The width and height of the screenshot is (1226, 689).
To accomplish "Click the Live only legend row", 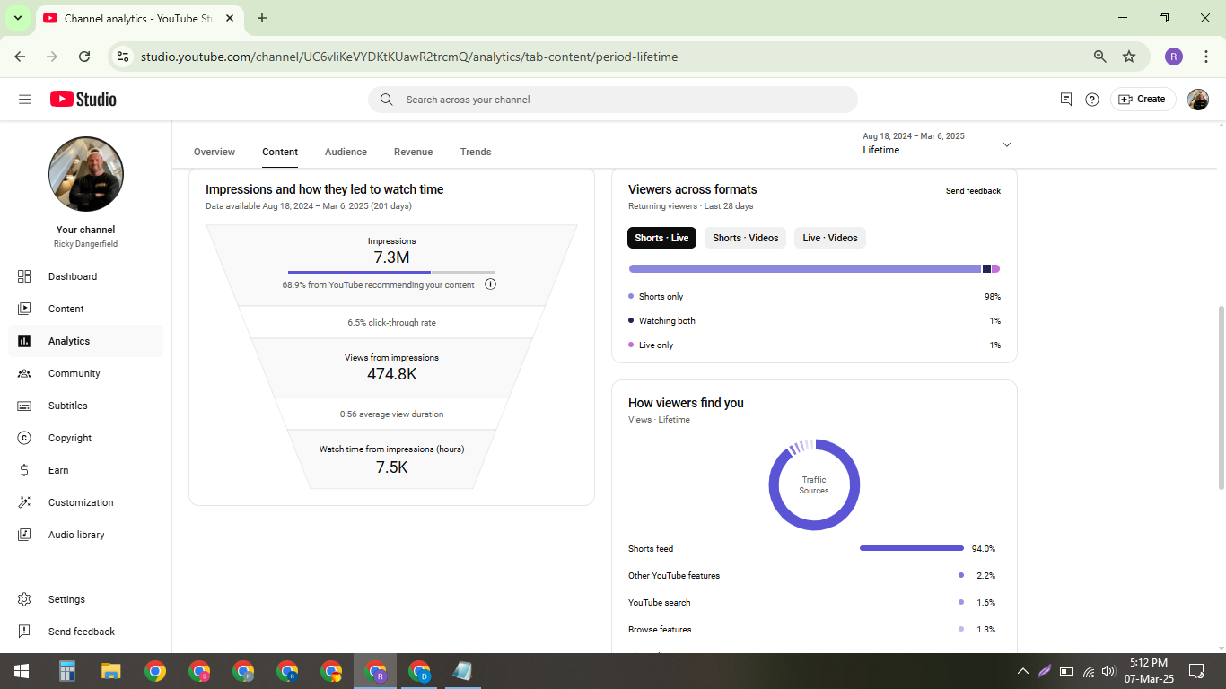I will [814, 344].
